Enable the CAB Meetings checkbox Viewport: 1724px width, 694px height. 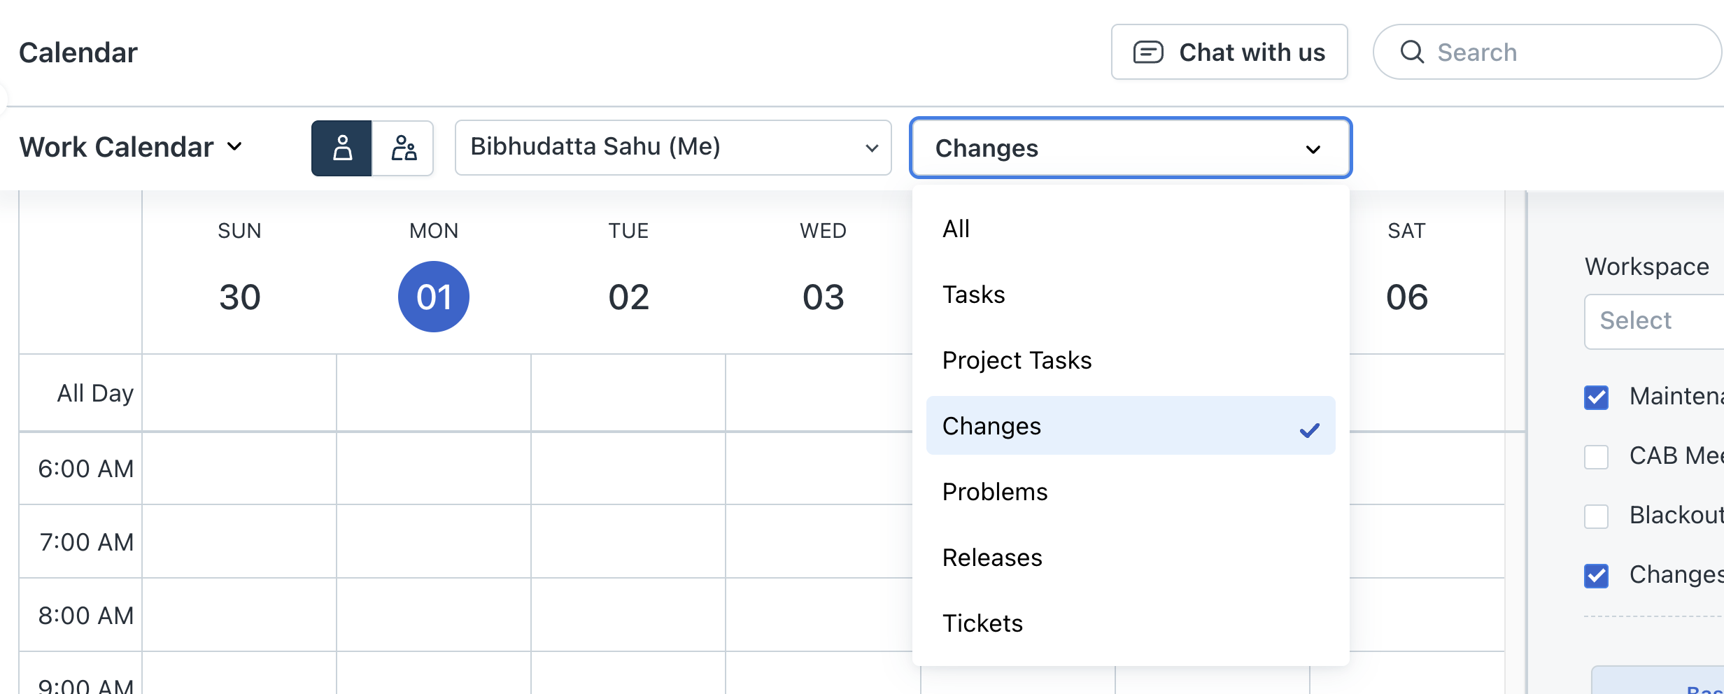click(1596, 457)
